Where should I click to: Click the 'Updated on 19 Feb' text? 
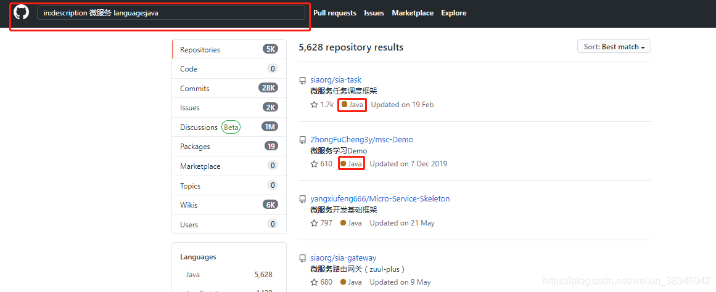[402, 105]
